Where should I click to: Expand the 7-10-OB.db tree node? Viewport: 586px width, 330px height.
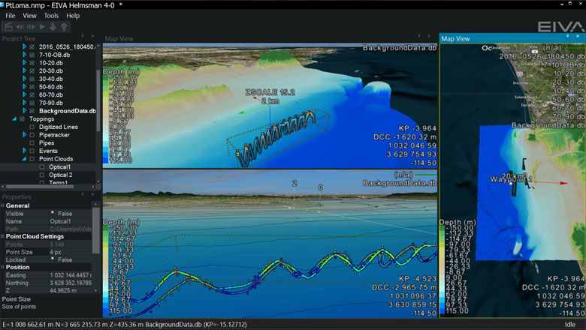(24, 55)
